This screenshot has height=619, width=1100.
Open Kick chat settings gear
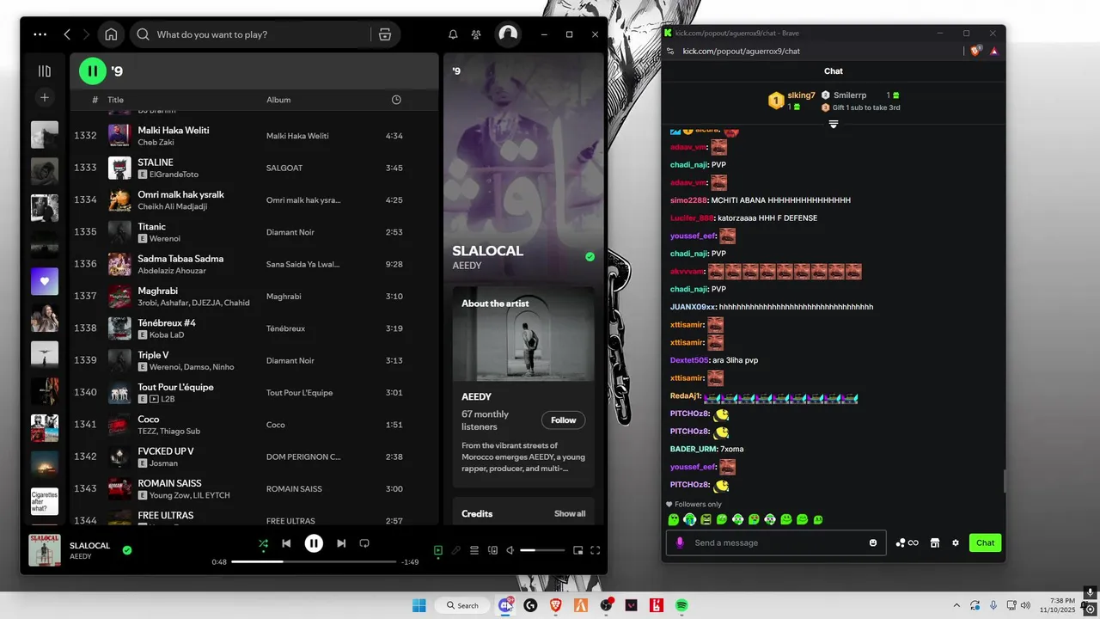point(956,542)
